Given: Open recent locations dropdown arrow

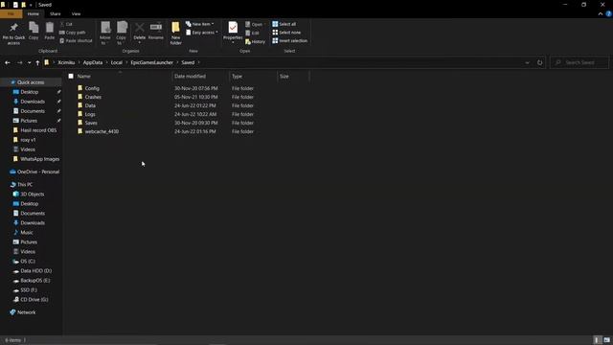Looking at the screenshot, I should click(x=29, y=63).
